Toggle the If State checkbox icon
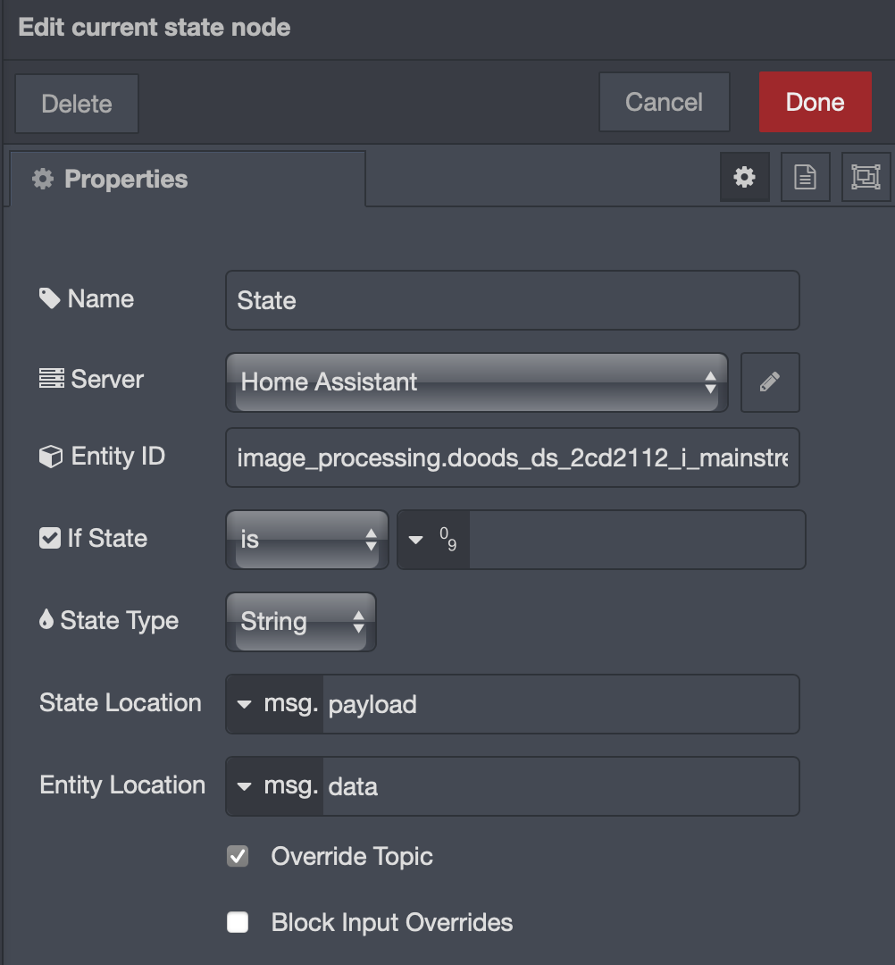Screen dimensions: 895x965 point(48,538)
